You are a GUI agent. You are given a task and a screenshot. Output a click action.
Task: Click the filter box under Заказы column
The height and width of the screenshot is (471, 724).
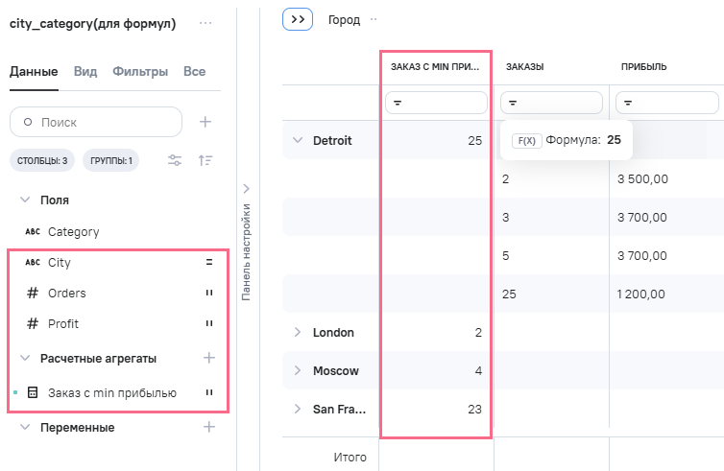[551, 103]
